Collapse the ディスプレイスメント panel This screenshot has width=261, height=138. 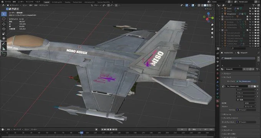231,118
